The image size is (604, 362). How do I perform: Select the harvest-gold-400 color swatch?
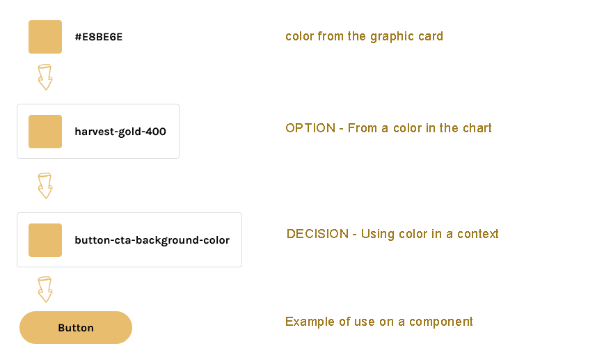click(x=45, y=132)
